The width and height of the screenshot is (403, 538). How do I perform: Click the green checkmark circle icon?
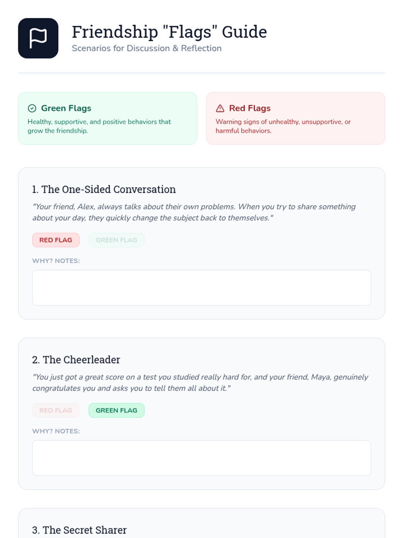32,108
